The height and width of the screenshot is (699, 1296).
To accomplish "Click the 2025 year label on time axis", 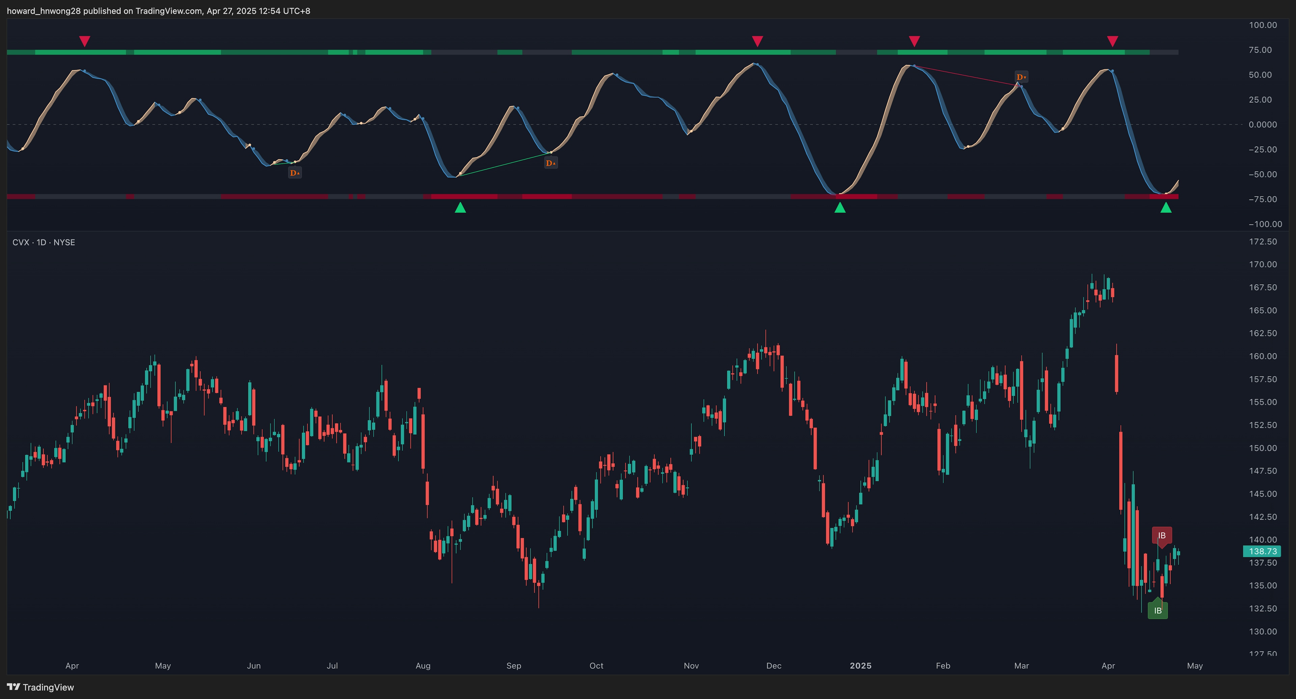I will (x=860, y=665).
